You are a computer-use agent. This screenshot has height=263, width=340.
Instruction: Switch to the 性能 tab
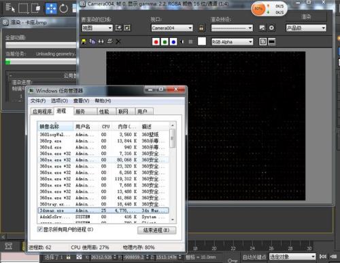pyautogui.click(x=107, y=111)
